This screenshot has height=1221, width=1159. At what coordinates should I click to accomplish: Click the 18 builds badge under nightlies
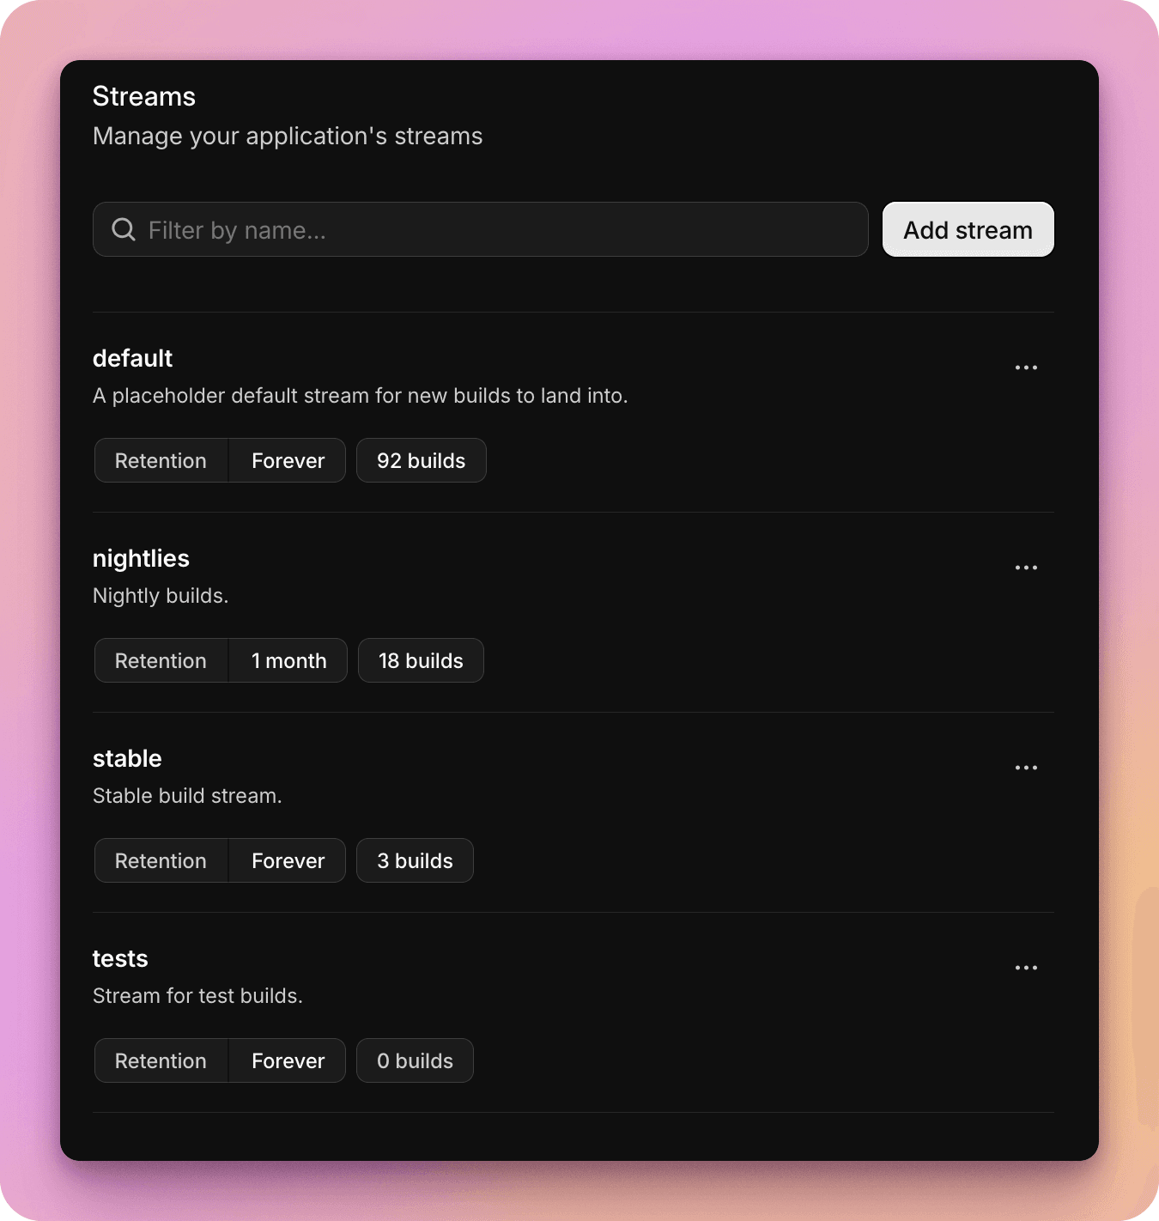pyautogui.click(x=420, y=660)
